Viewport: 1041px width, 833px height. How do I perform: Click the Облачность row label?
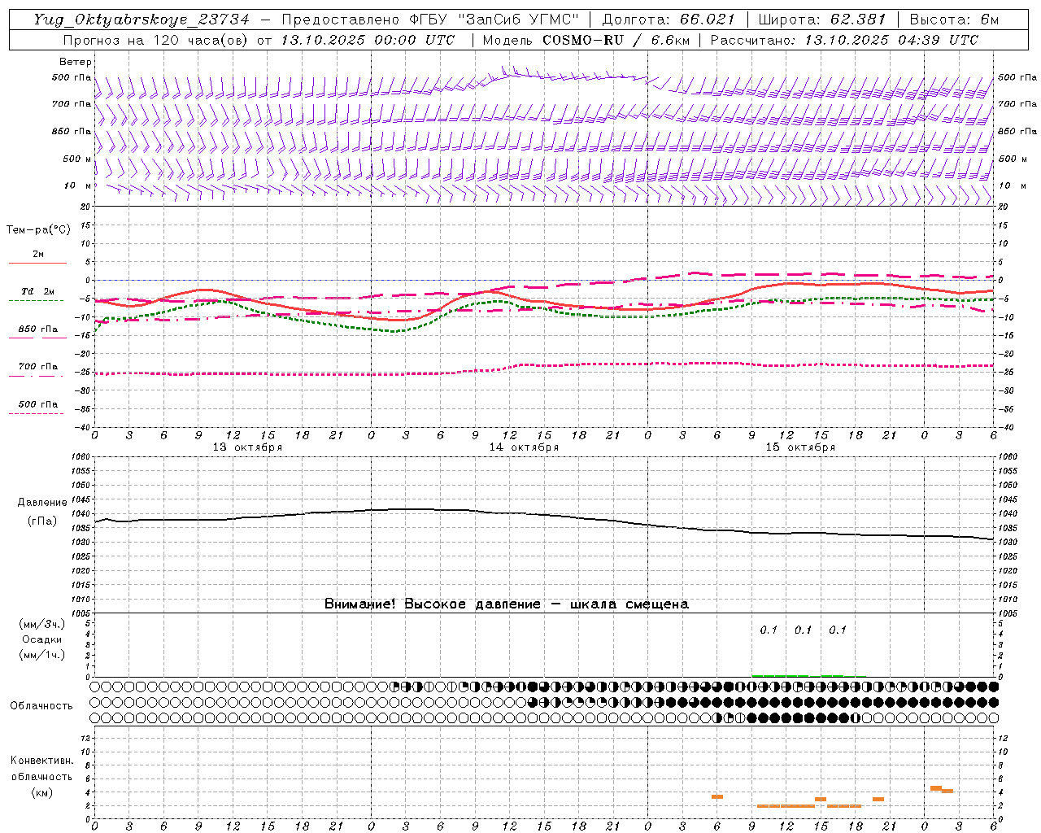pyautogui.click(x=41, y=706)
